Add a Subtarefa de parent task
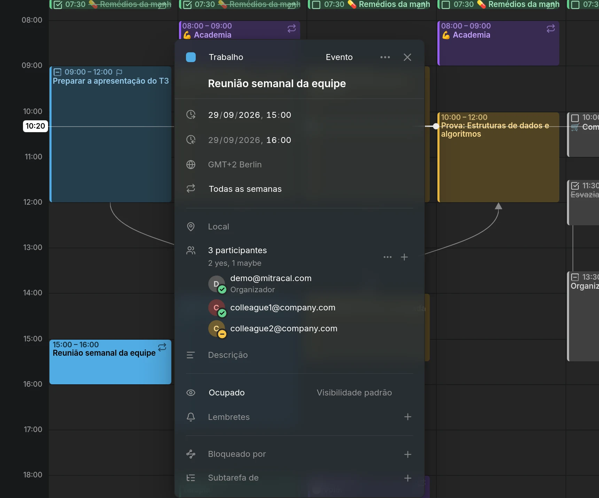The height and width of the screenshot is (498, 599). pos(408,478)
